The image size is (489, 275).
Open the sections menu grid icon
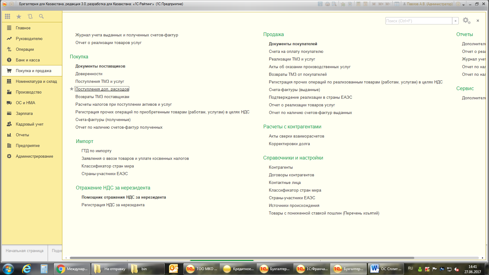[x=7, y=16]
